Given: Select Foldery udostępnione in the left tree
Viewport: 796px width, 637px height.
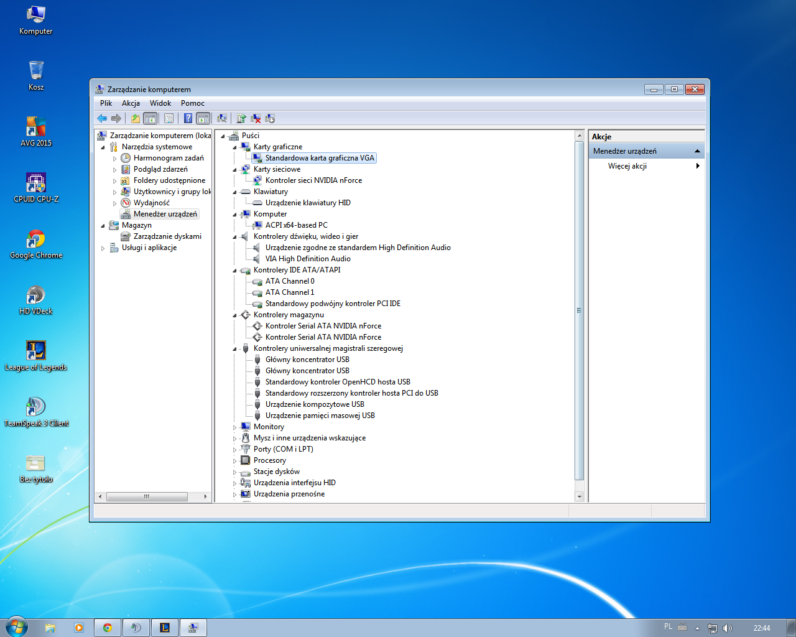Looking at the screenshot, I should (x=169, y=180).
